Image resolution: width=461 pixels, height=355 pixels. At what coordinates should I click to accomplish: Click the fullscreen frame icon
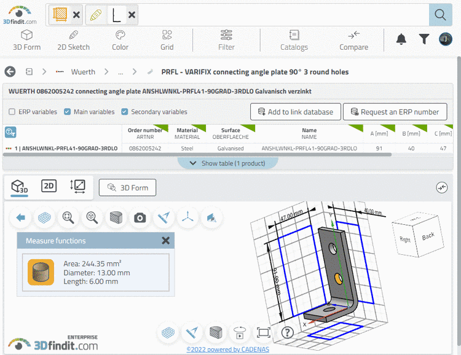264,333
